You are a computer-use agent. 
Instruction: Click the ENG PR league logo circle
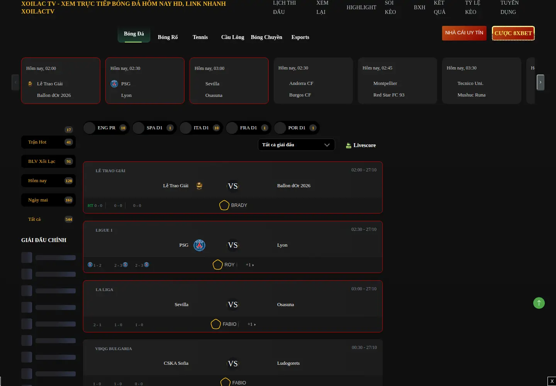pos(90,128)
